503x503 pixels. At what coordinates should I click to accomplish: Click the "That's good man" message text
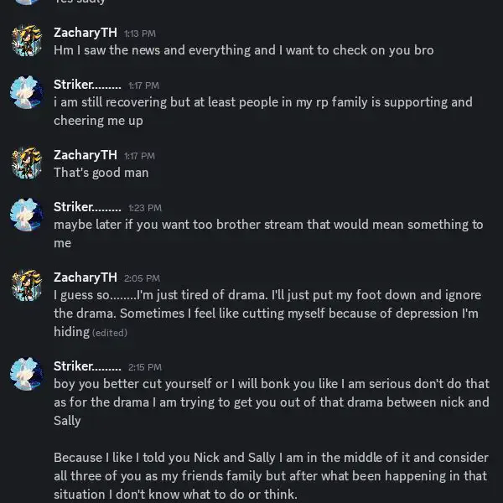click(101, 173)
